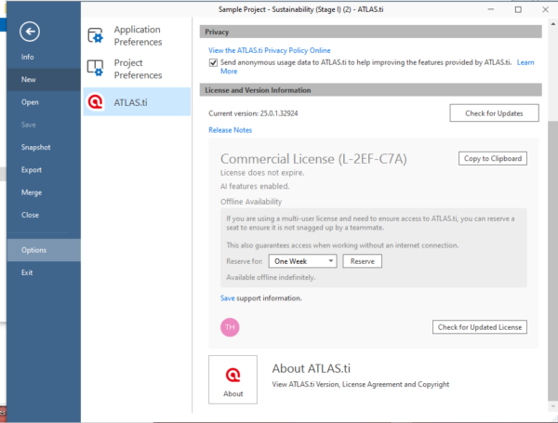Screen dimensions: 558x423
Task: Go back using the circled arrow icon
Action: (30, 32)
